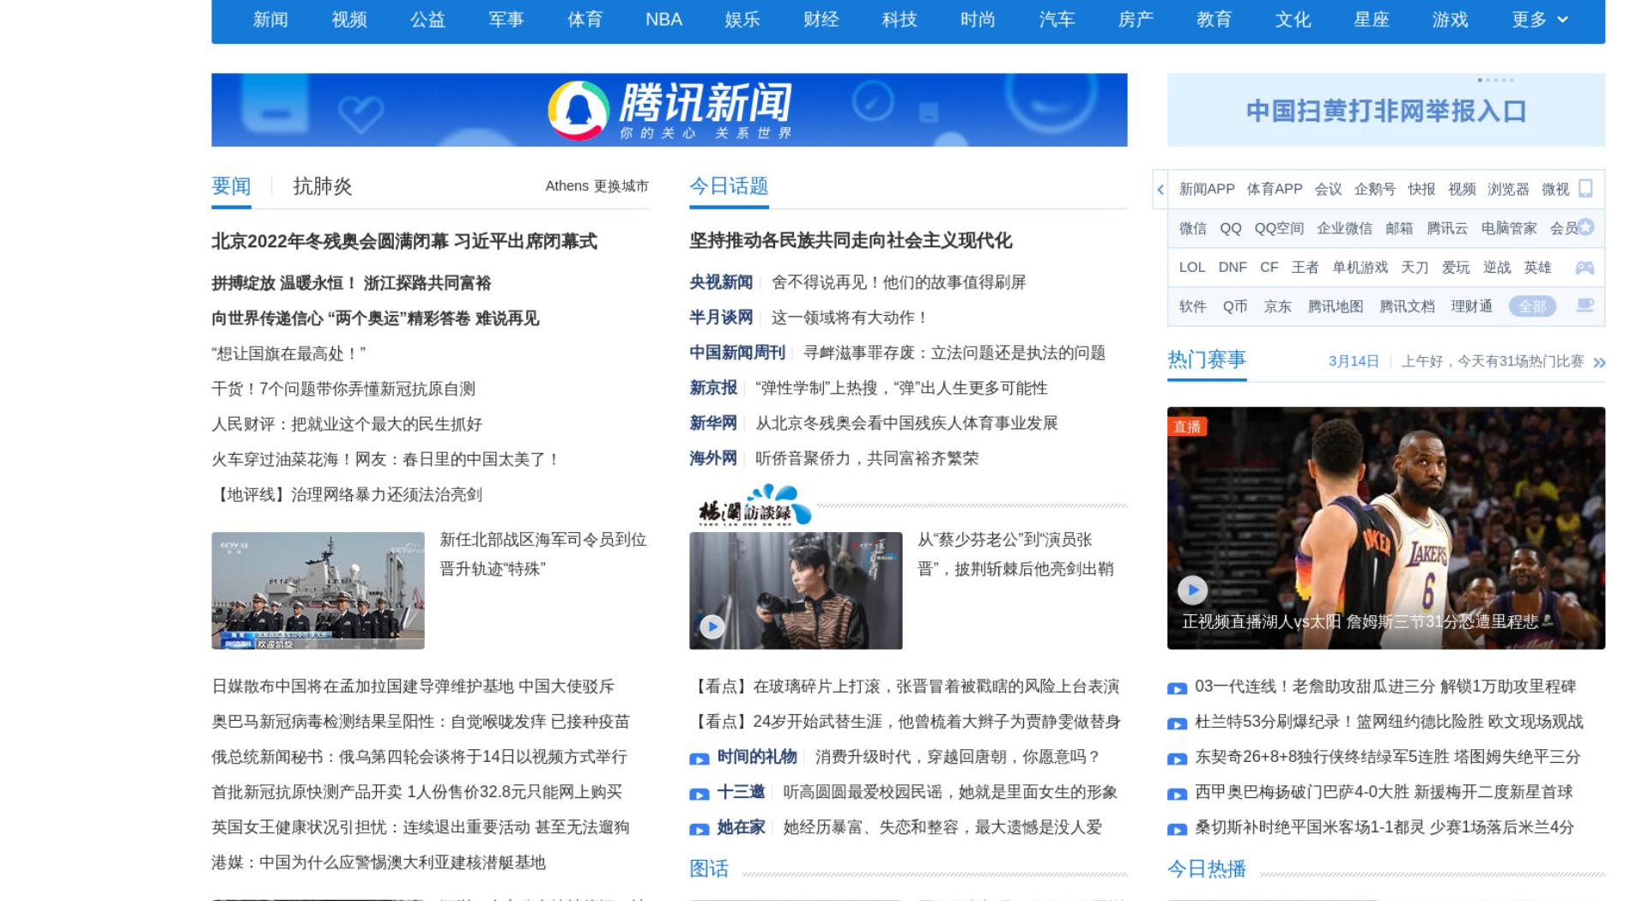The width and height of the screenshot is (1648, 901).
Task: Click the video icon before 时间的礼物
Action: click(700, 759)
